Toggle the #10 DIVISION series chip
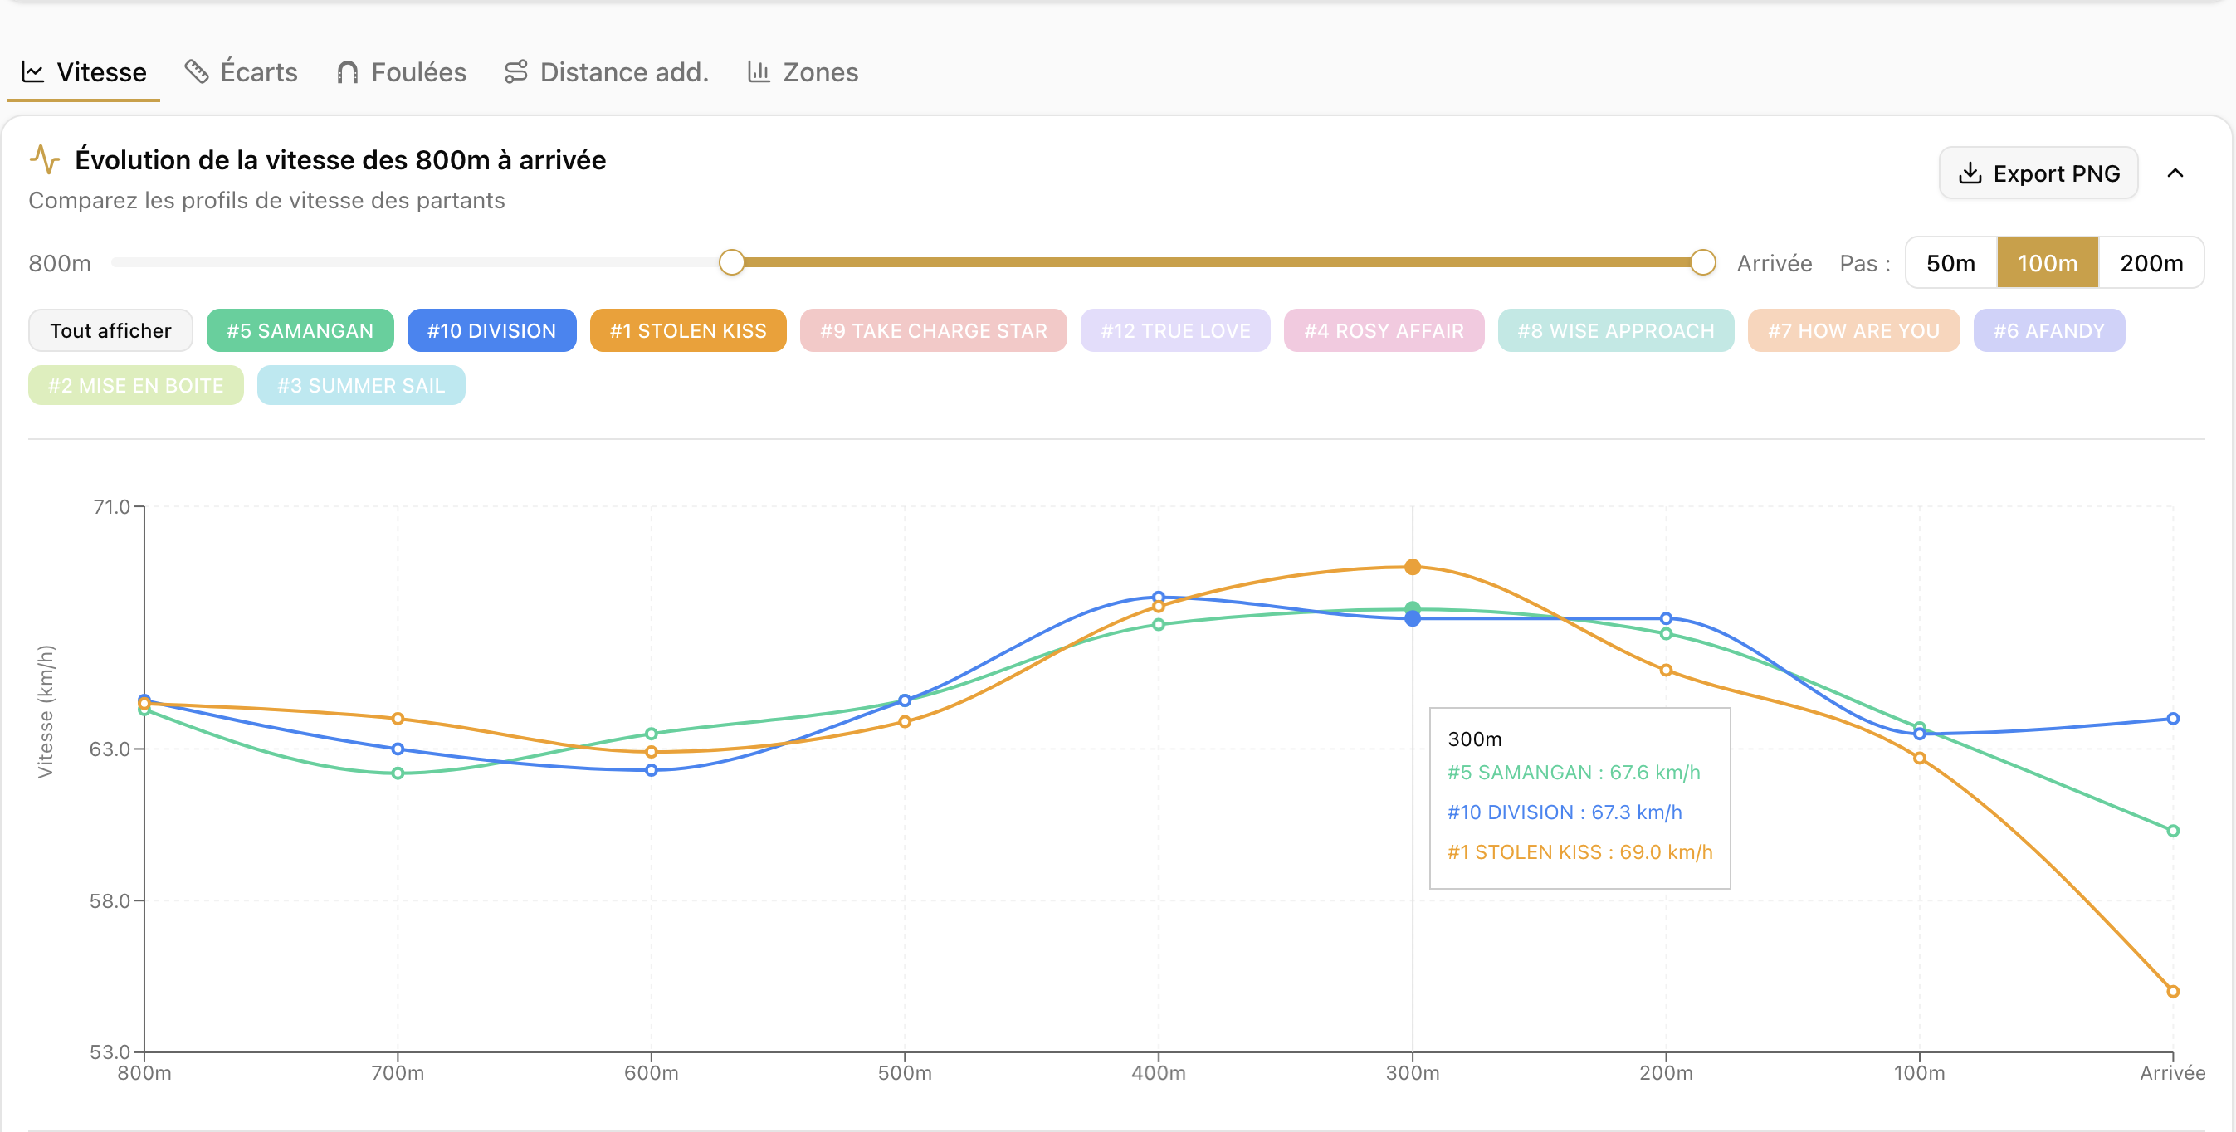 [491, 331]
